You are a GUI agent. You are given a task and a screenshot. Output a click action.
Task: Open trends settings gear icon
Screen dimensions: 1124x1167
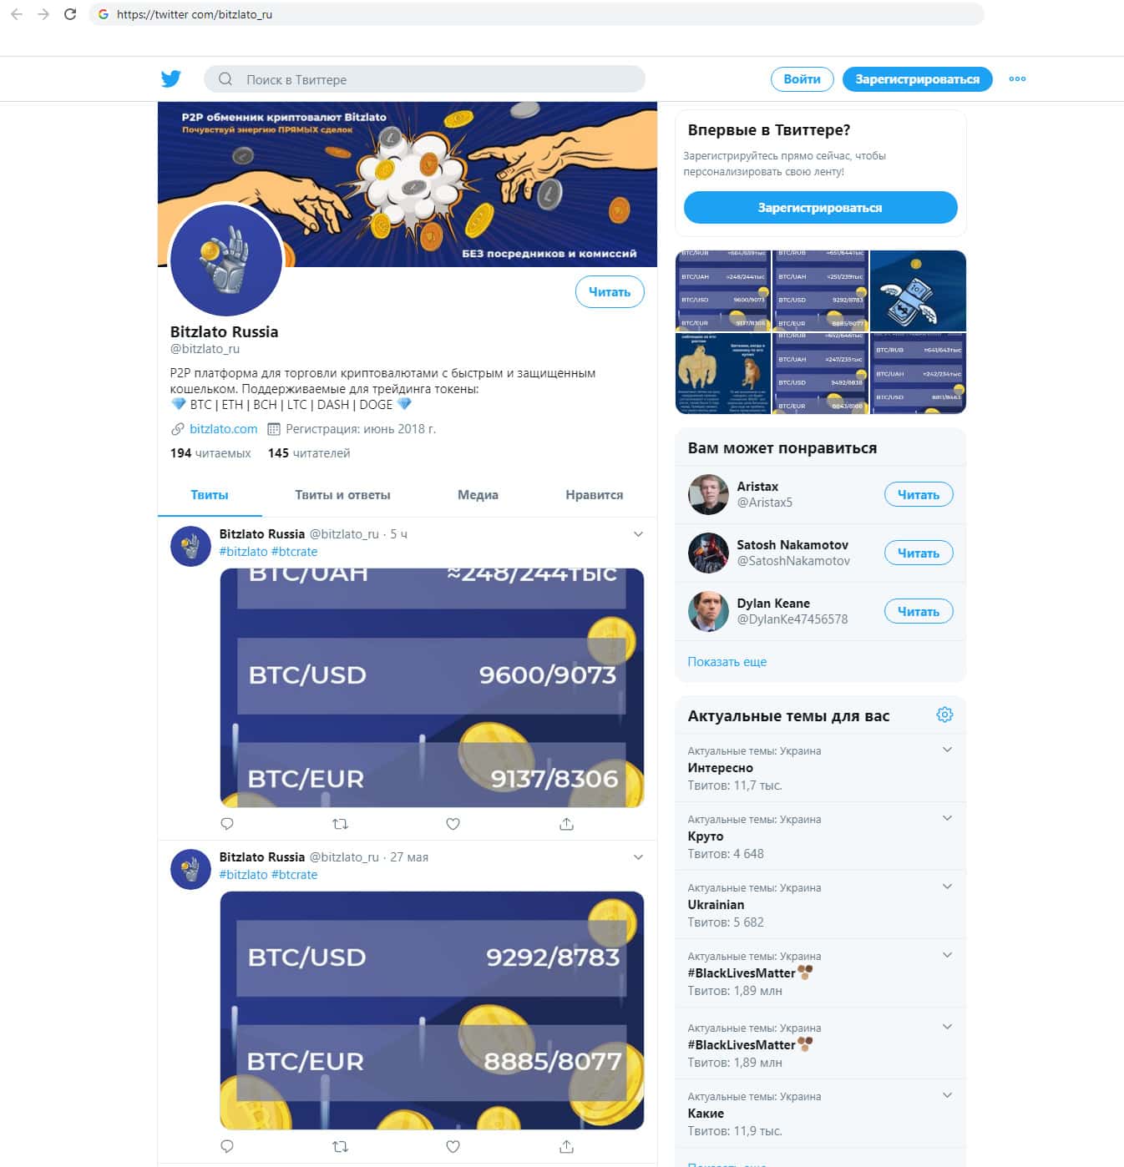click(x=944, y=715)
